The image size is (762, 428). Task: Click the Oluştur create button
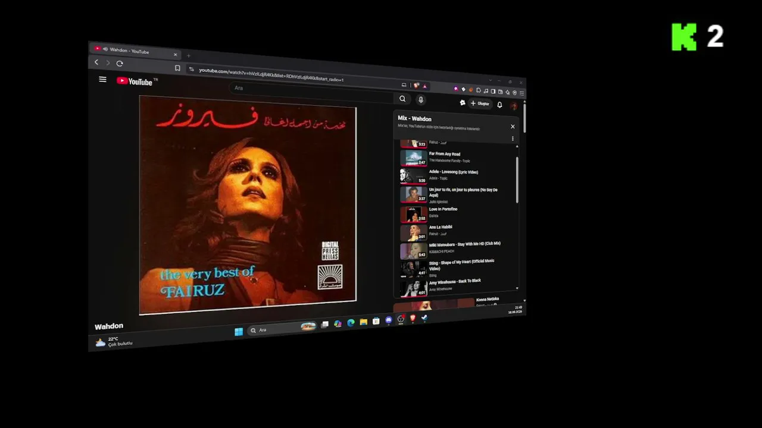[x=480, y=103]
